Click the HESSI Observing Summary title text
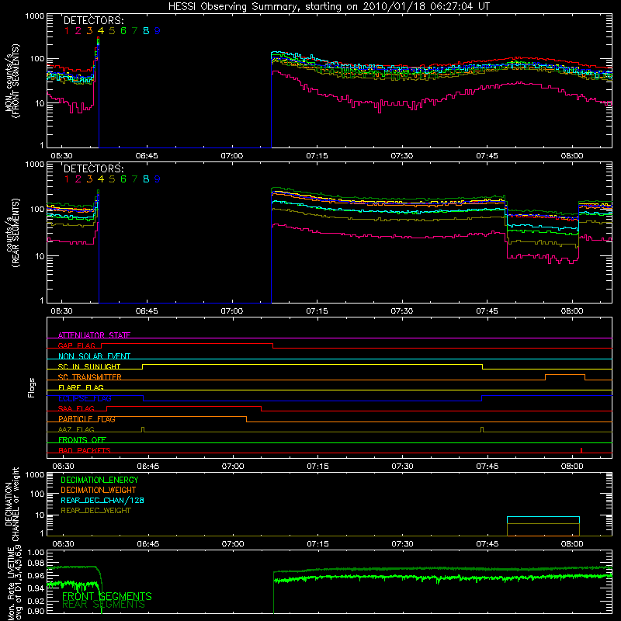This screenshot has width=621, height=621. tap(328, 6)
